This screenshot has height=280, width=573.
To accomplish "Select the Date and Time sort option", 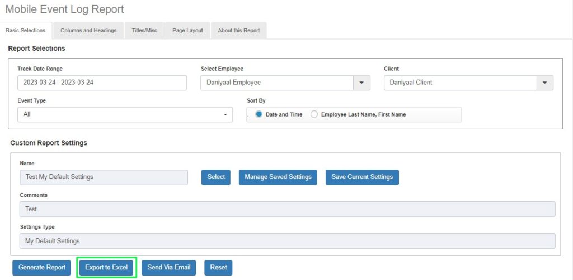I will click(x=259, y=114).
